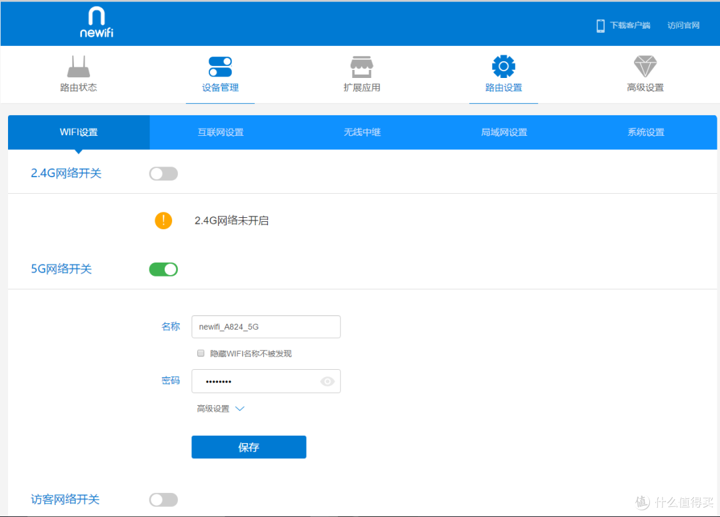
Task: Click the newifi_A824_5G name input field
Action: click(x=265, y=326)
